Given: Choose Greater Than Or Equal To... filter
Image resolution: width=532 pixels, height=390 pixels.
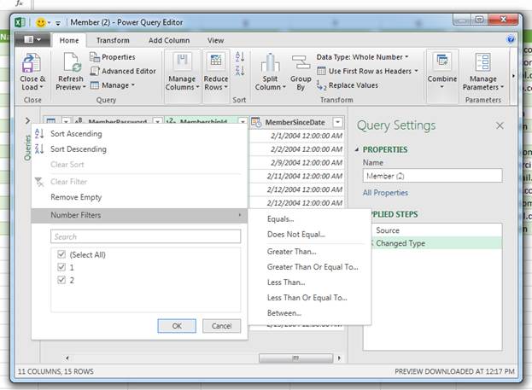Looking at the screenshot, I should pyautogui.click(x=313, y=267).
